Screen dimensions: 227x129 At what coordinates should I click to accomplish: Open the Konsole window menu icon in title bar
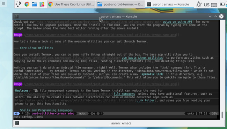coord(16,16)
